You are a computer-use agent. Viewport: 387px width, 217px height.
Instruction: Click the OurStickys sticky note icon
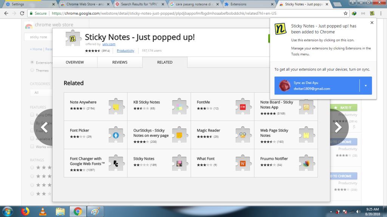click(x=181, y=135)
